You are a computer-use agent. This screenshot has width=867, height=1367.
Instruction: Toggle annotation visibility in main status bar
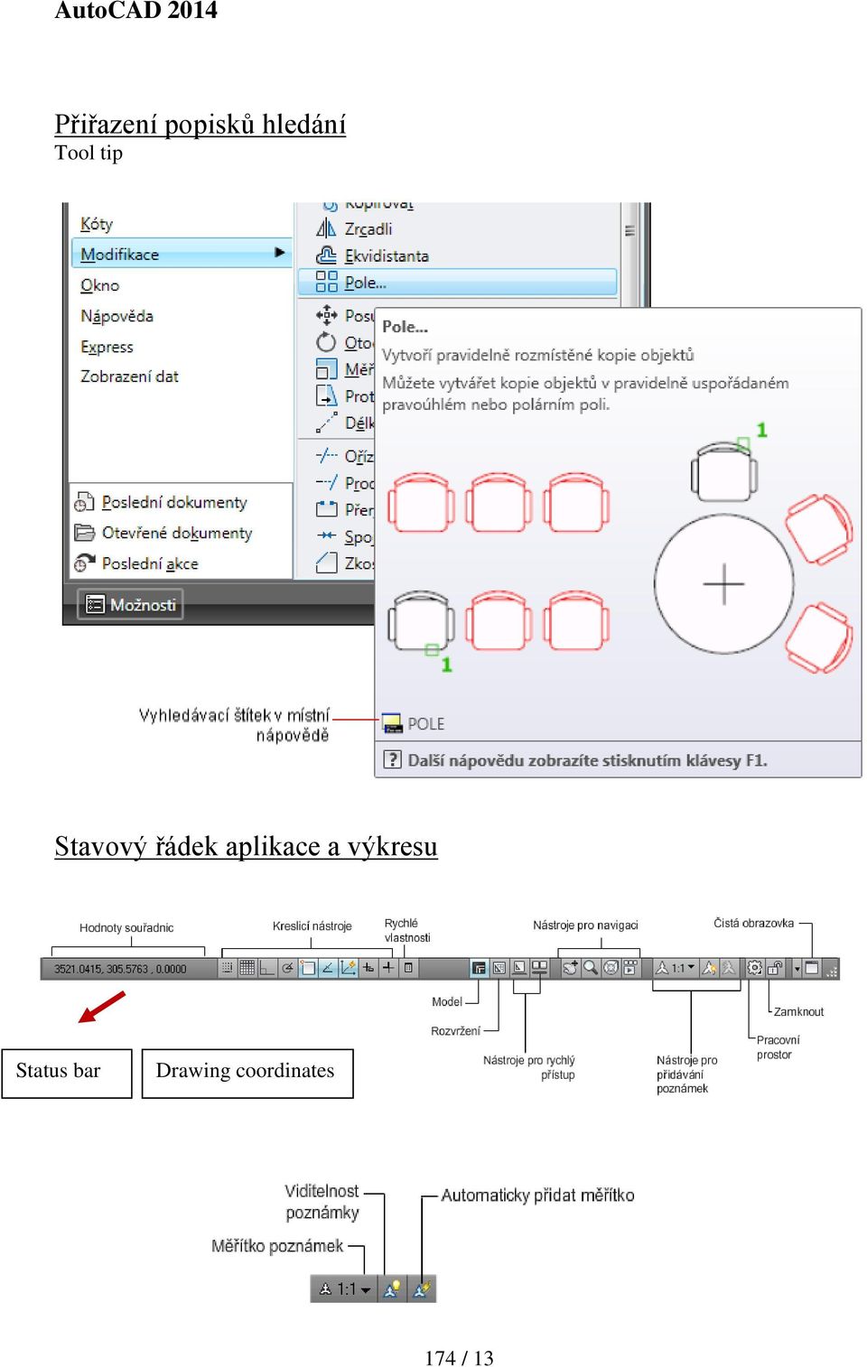[708, 968]
